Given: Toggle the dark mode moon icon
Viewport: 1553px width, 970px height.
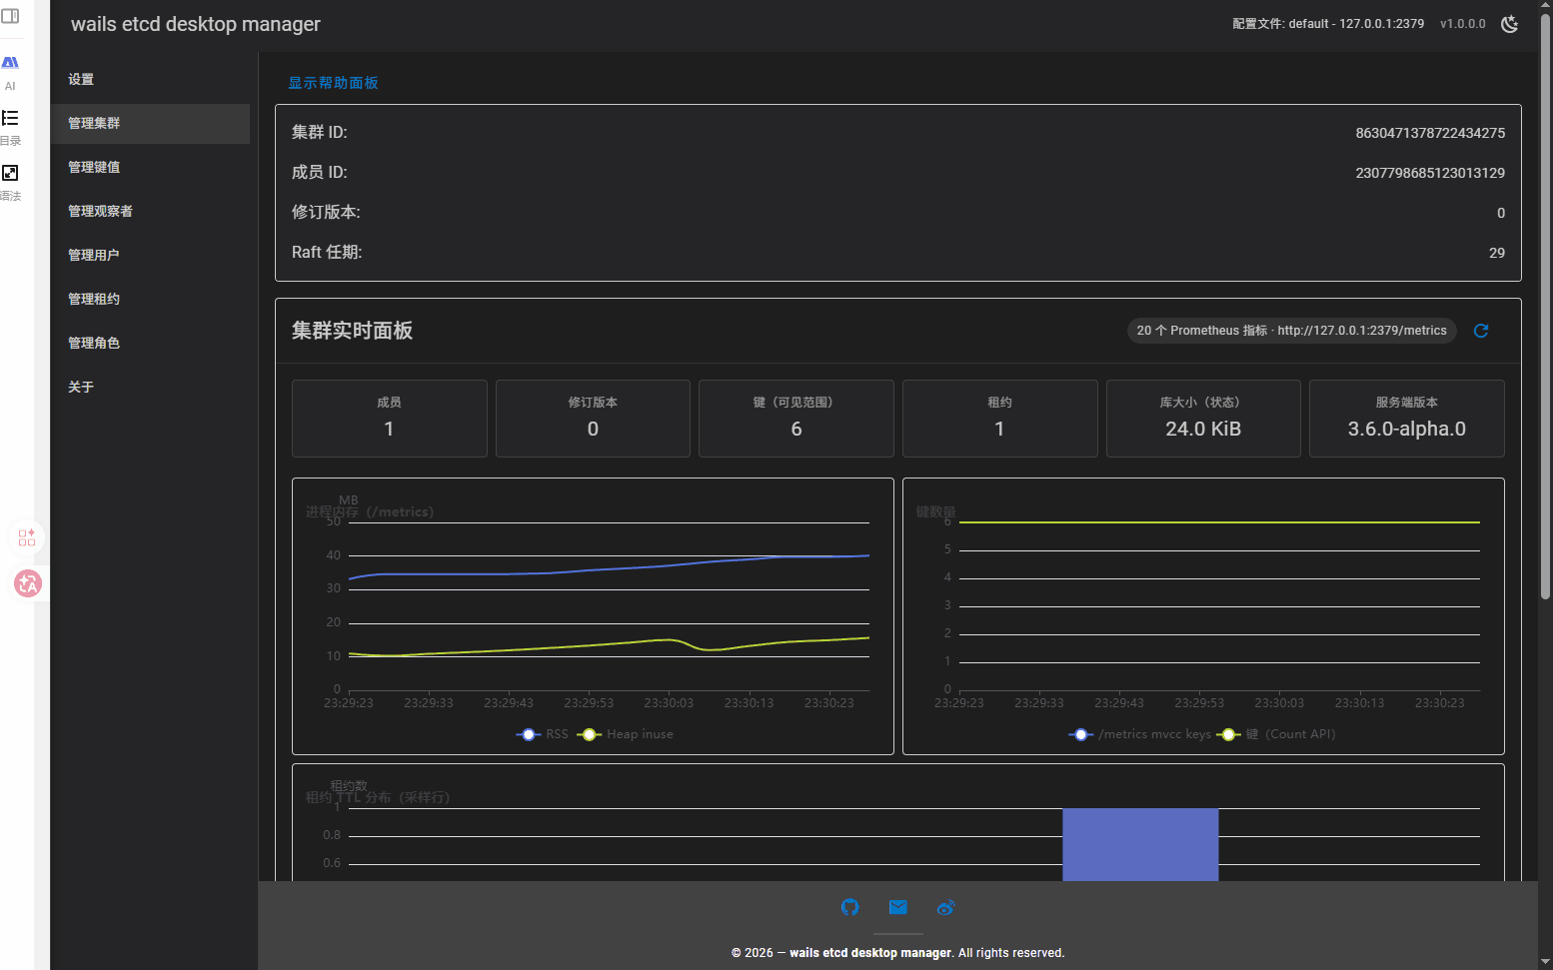Looking at the screenshot, I should tap(1510, 24).
